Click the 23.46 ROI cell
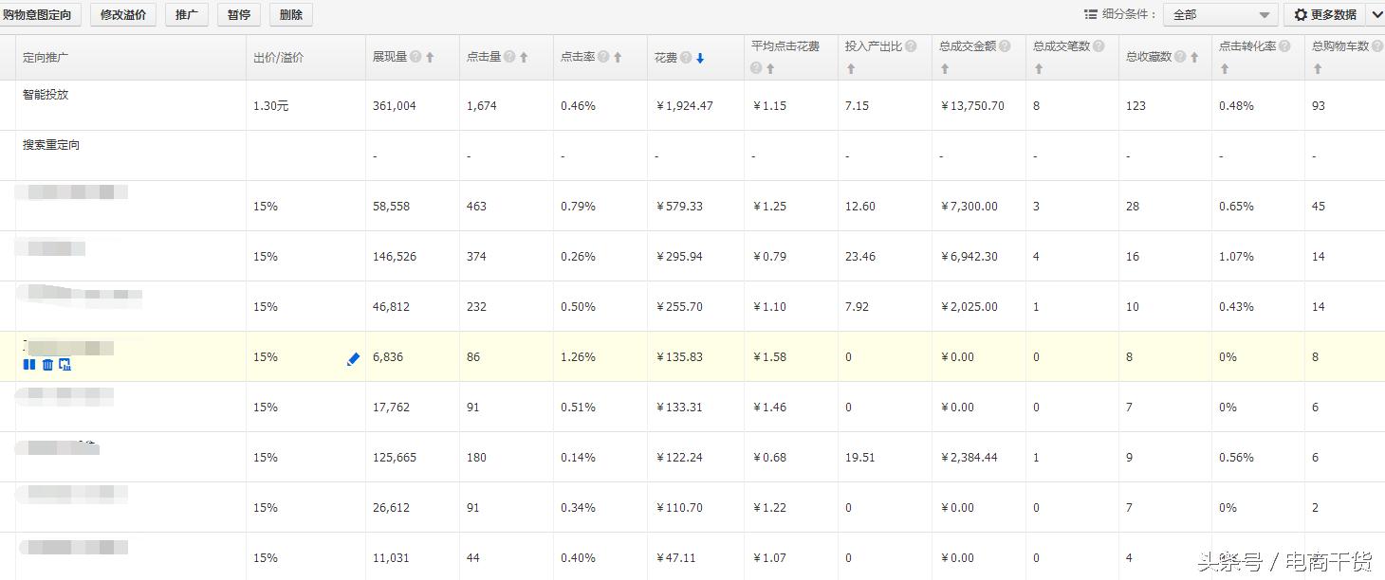The height and width of the screenshot is (580, 1385). [x=860, y=257]
